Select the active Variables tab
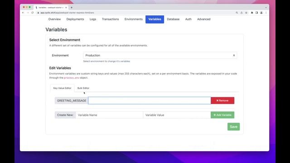 tap(155, 19)
